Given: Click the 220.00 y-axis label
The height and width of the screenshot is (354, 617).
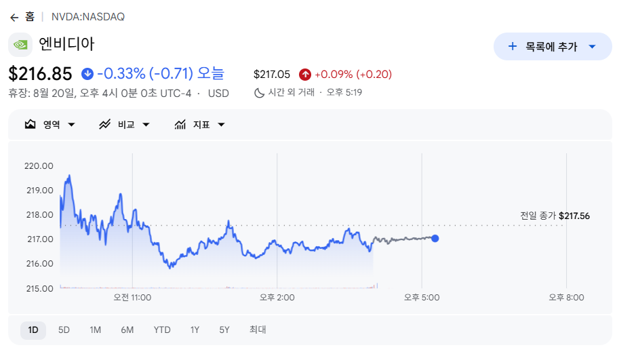Looking at the screenshot, I should [39, 165].
